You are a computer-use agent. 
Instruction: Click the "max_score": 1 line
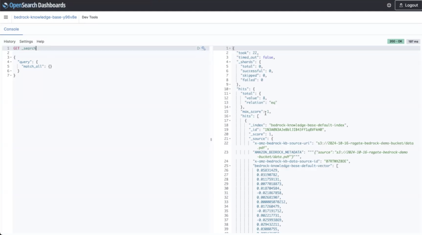point(256,112)
